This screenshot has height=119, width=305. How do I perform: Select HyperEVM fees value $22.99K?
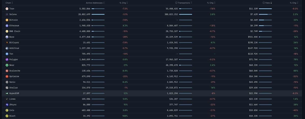[x=253, y=93]
